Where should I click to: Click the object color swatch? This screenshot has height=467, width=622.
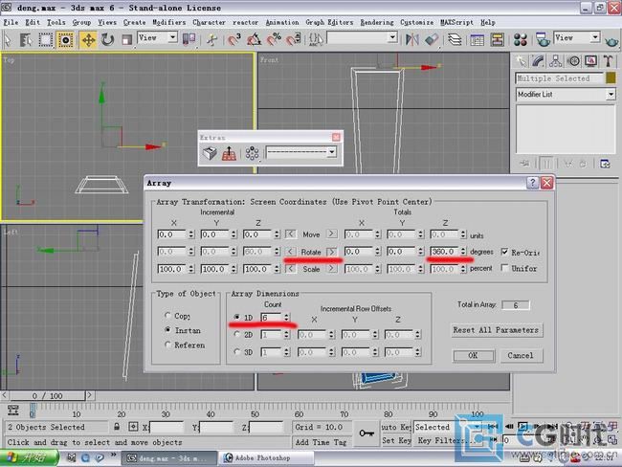tap(611, 78)
